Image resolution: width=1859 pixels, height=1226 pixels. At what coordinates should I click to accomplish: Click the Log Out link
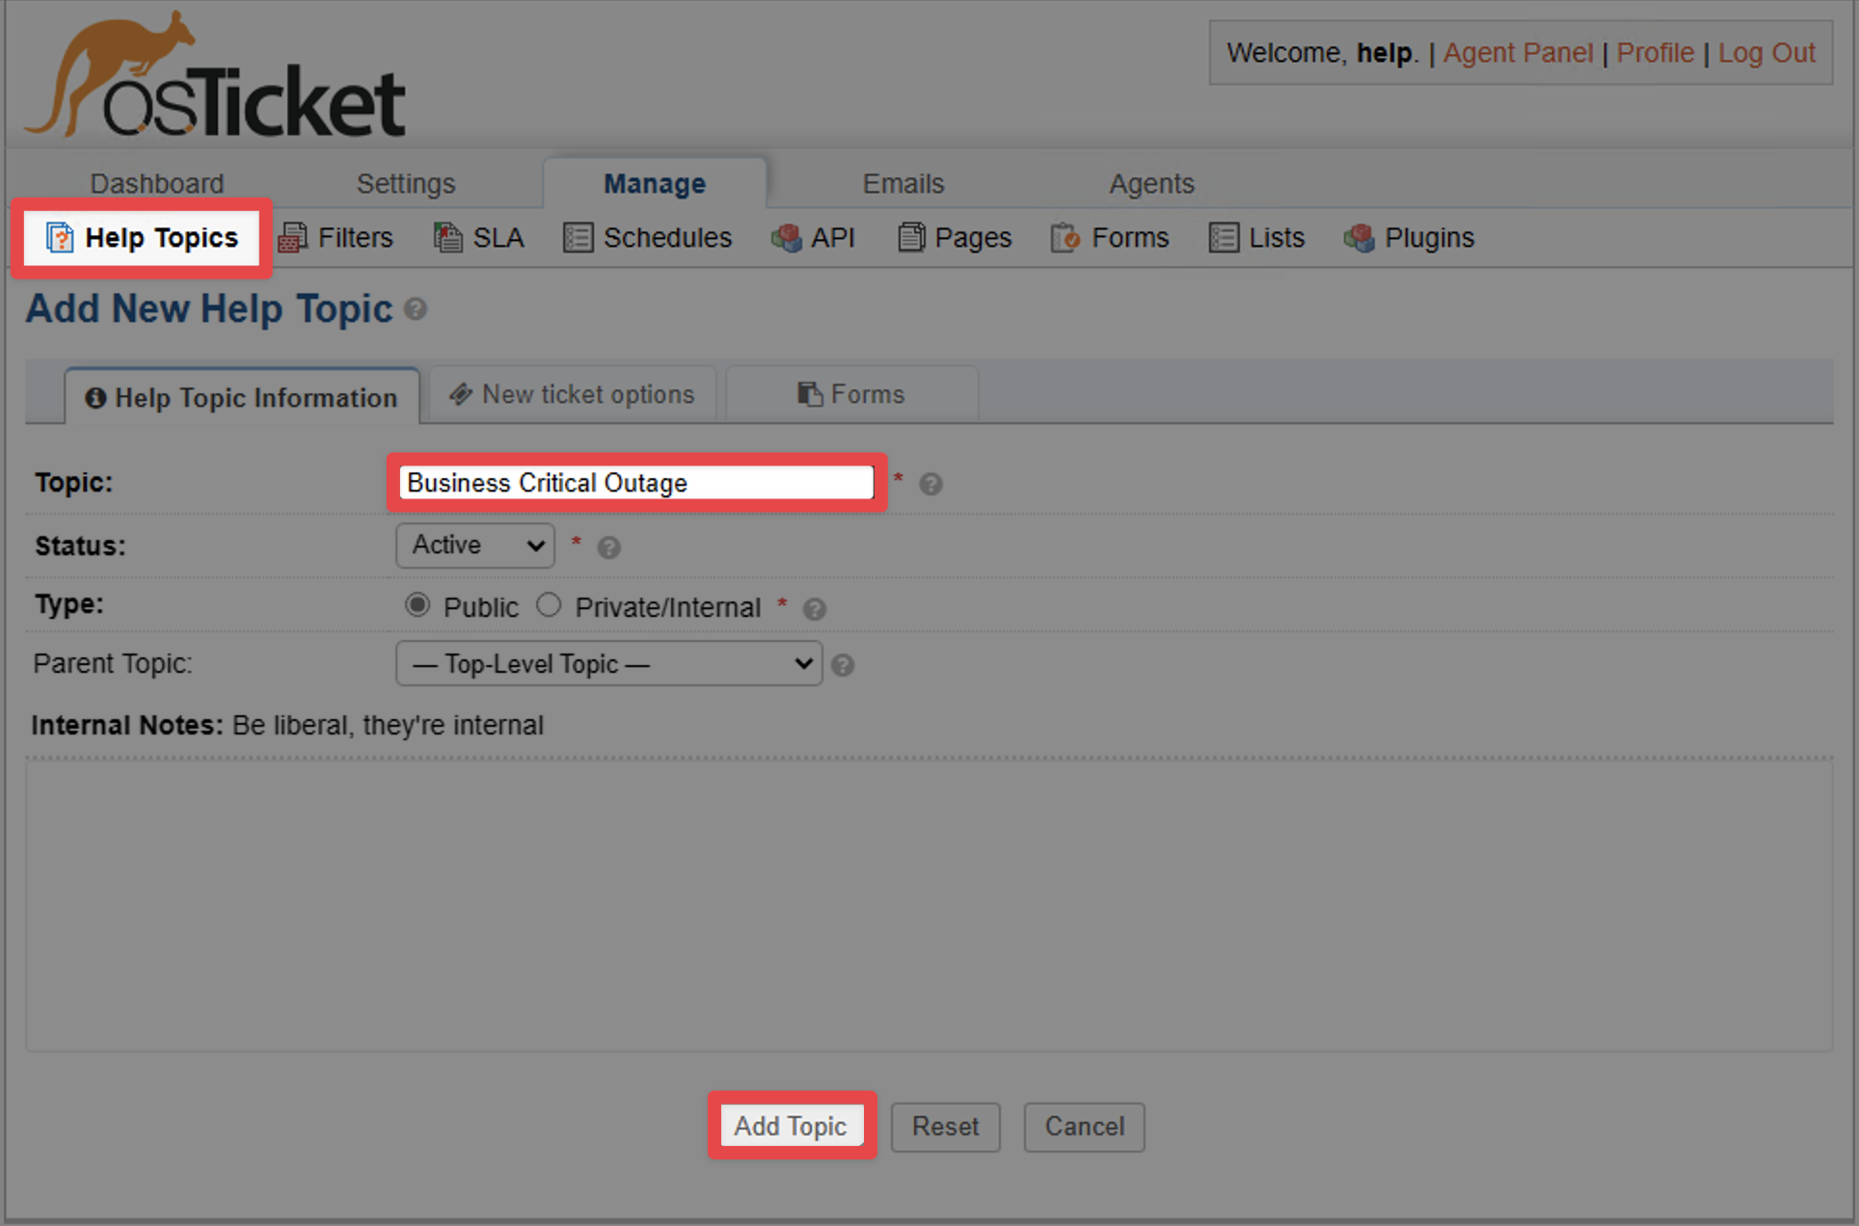[x=1767, y=52]
